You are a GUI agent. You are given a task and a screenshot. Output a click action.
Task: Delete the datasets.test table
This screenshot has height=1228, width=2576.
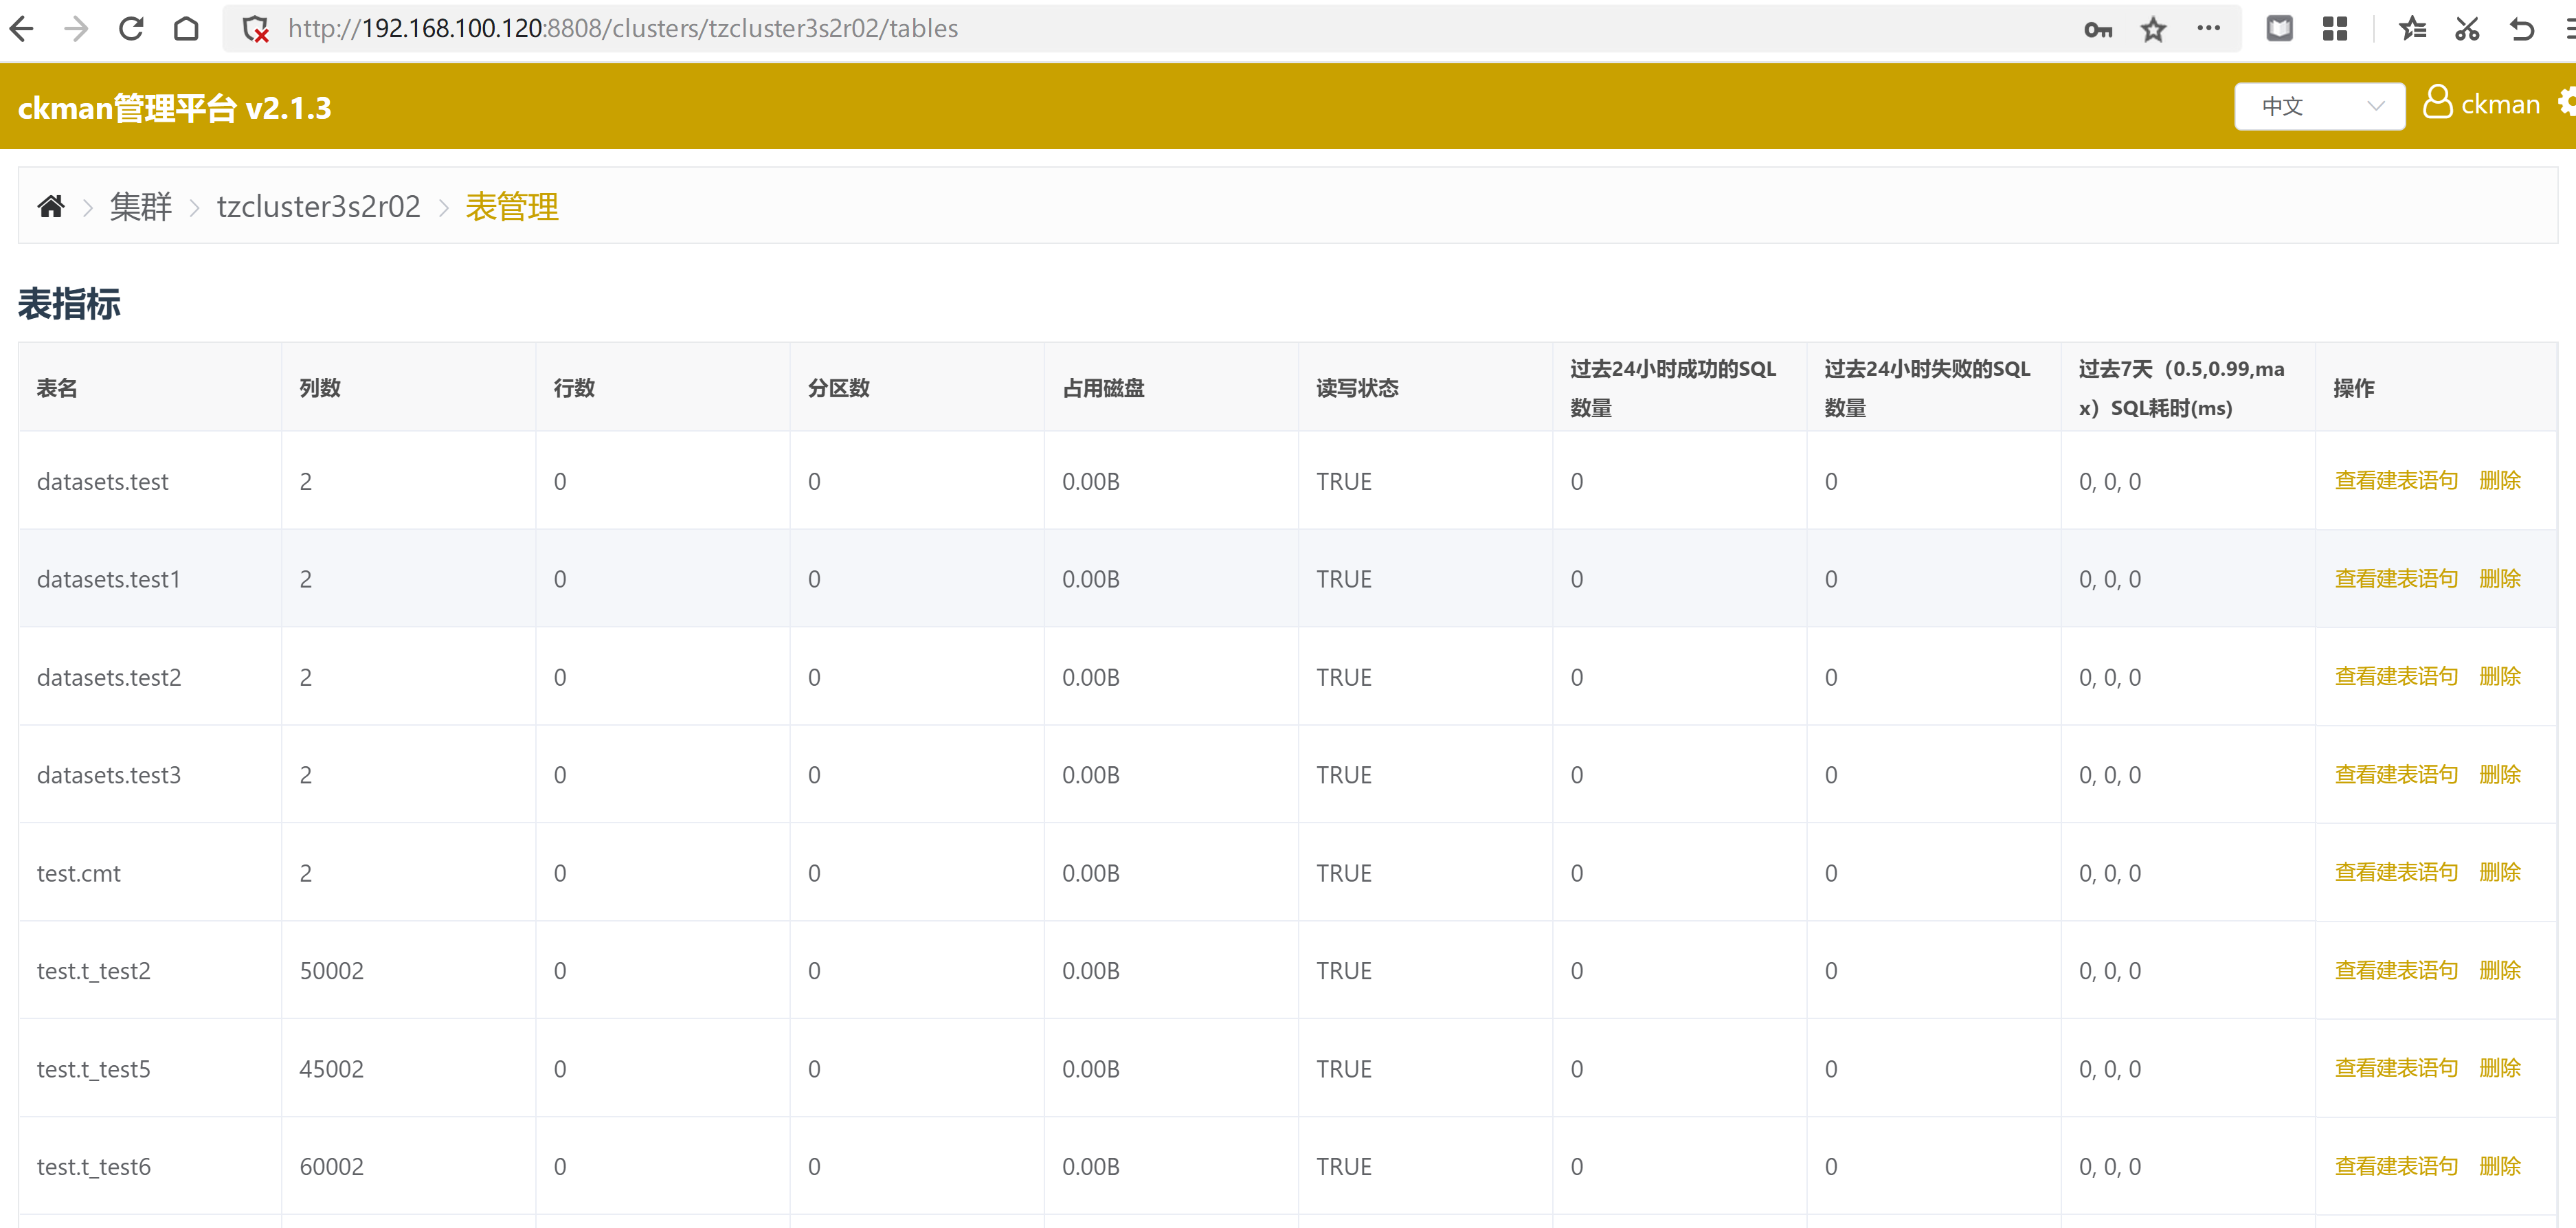[2500, 481]
